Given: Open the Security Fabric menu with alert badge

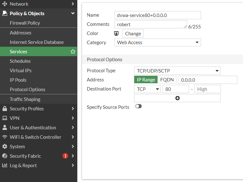Looking at the screenshot, I should tap(25, 156).
